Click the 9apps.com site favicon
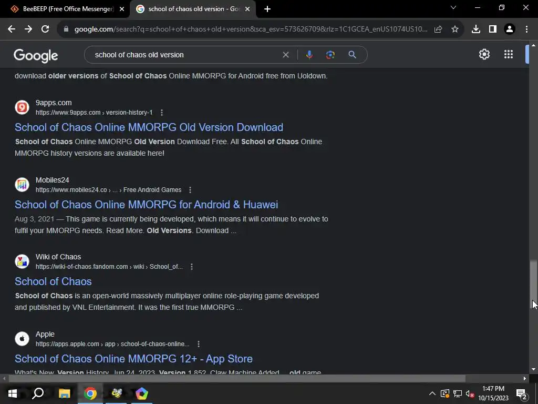The image size is (538, 404). pyautogui.click(x=22, y=107)
